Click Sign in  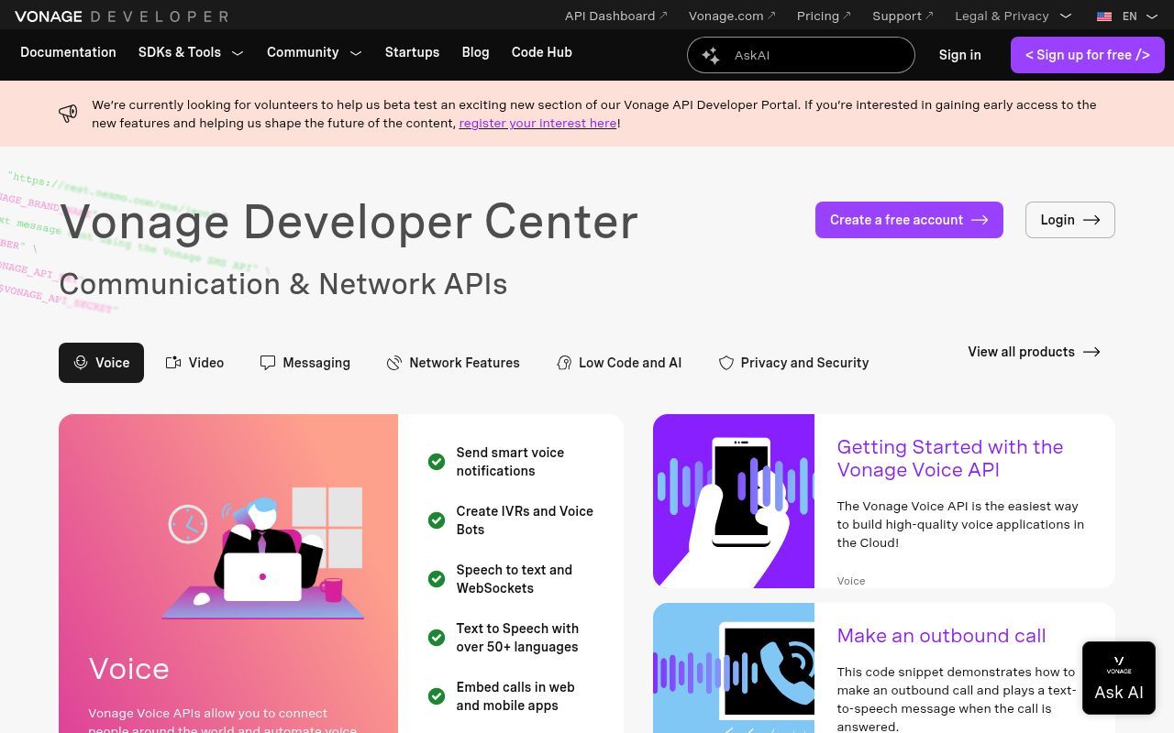pos(959,55)
